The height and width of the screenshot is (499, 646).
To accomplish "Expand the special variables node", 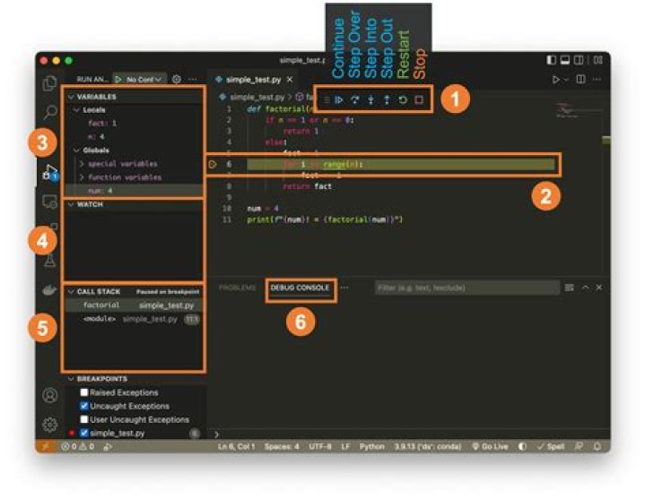I will pos(82,164).
